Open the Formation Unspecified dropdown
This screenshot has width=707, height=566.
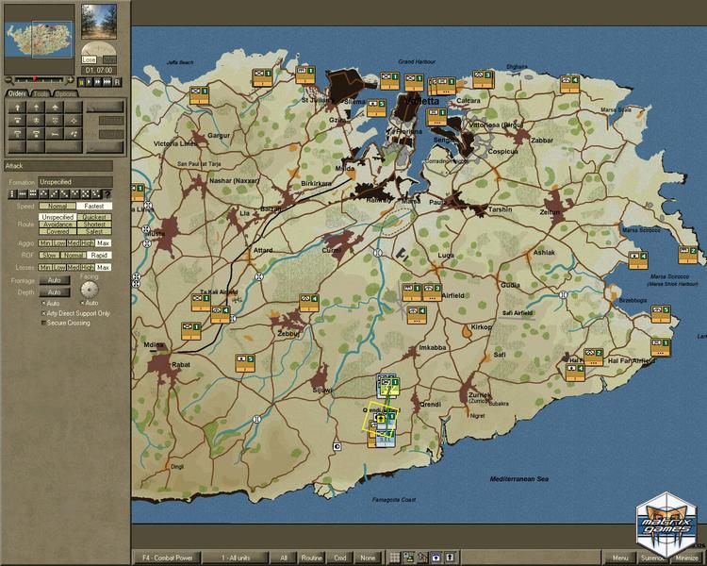[74, 181]
